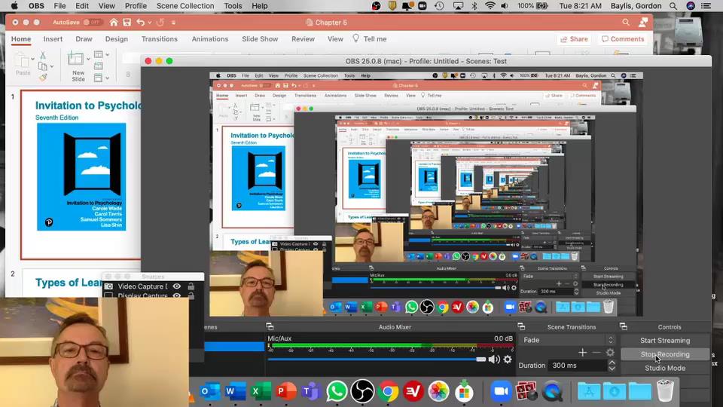Screen dimensions: 723x407
Task: Toggle Video Capture Device visibility eye
Action: 177,286
